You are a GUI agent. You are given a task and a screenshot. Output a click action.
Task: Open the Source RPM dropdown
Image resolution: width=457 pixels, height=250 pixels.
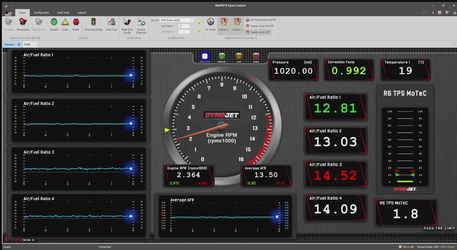coord(192,20)
